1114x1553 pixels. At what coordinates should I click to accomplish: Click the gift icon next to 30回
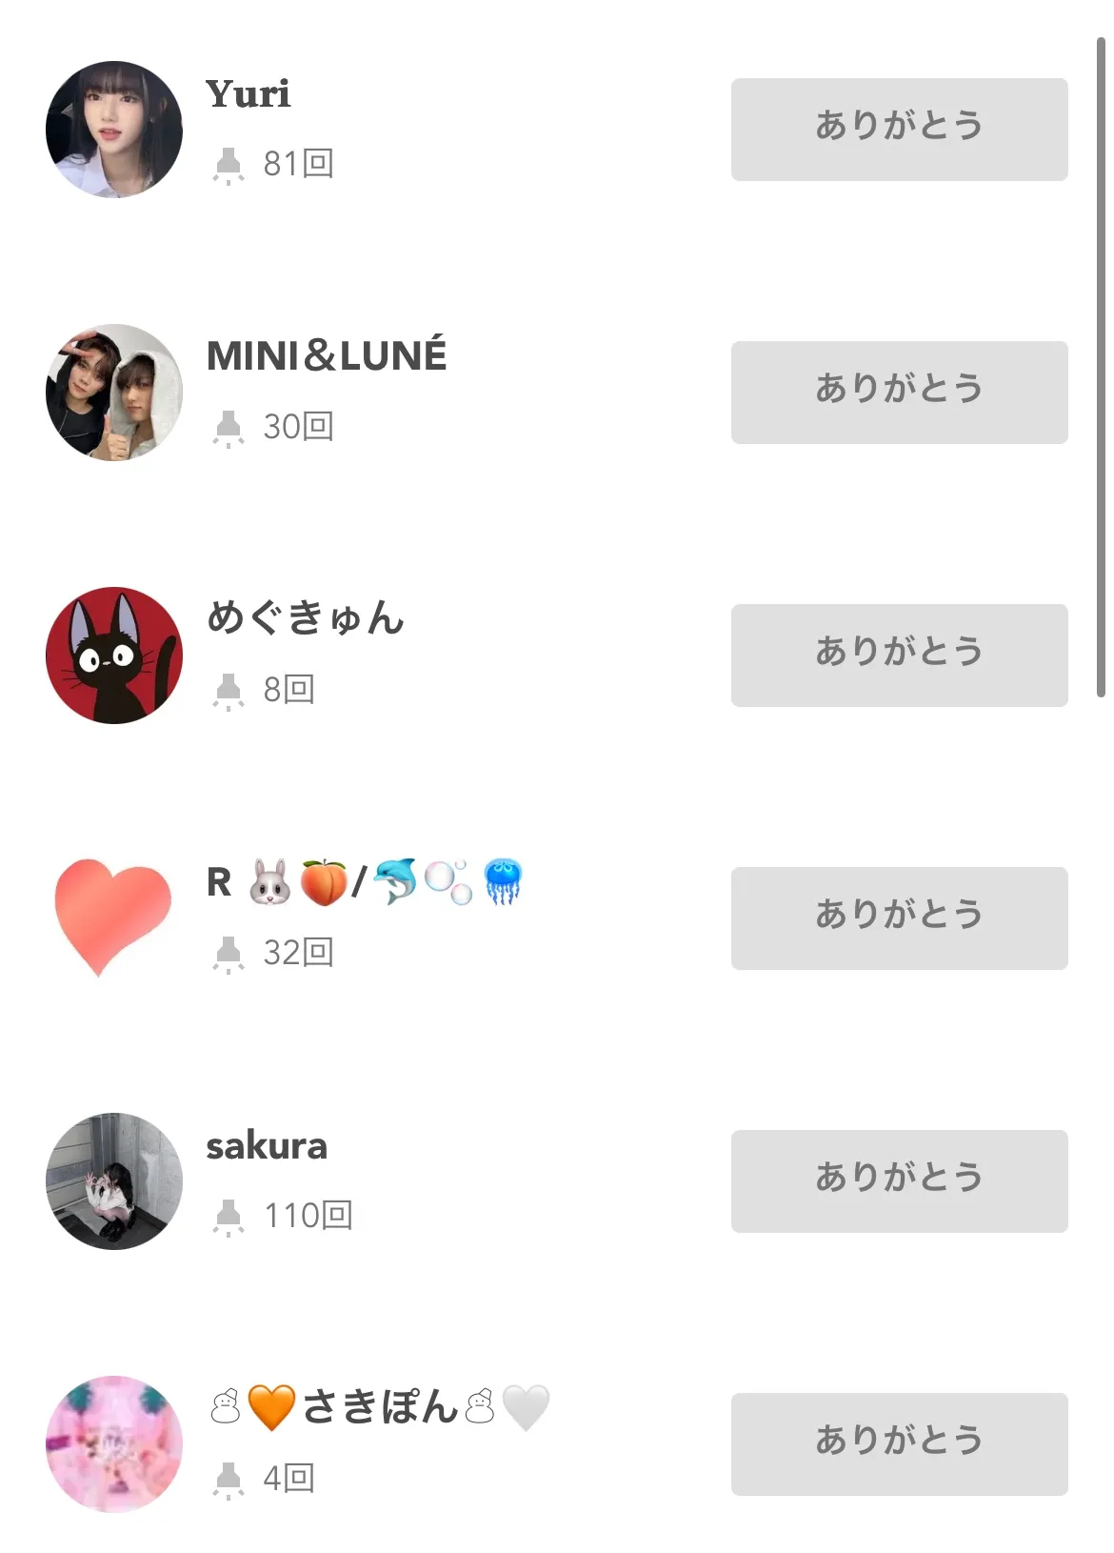tap(229, 428)
